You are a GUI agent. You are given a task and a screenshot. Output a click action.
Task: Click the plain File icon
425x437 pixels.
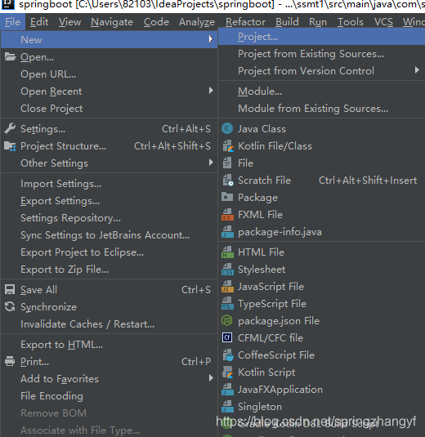(x=227, y=163)
